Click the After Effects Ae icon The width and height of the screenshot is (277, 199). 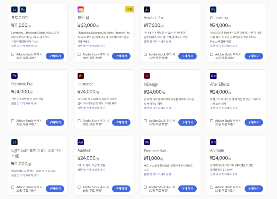[x=213, y=76]
